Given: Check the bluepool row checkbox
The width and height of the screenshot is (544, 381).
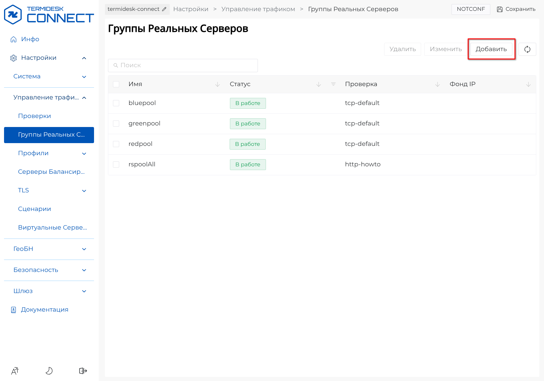Looking at the screenshot, I should point(116,103).
